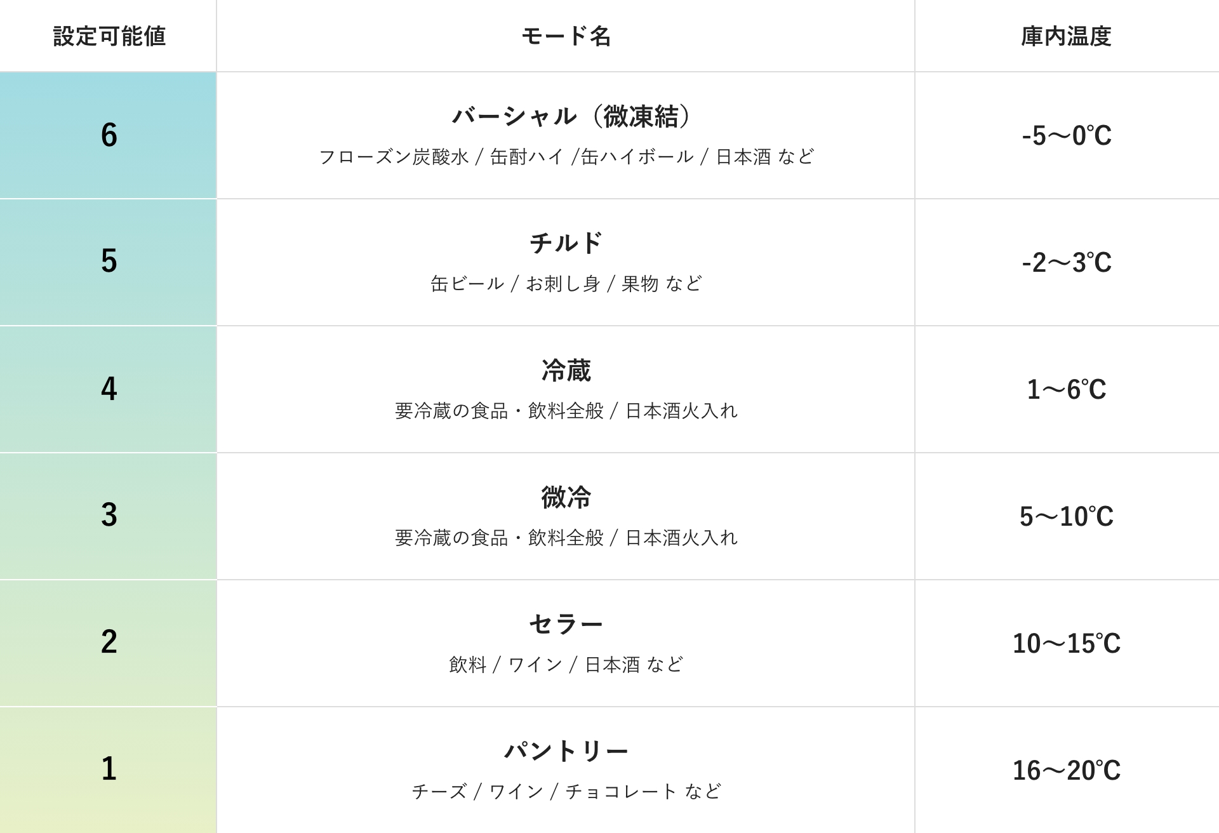The height and width of the screenshot is (833, 1219).
Task: Click the 冷蔵 mode title
Action: pyautogui.click(x=565, y=371)
